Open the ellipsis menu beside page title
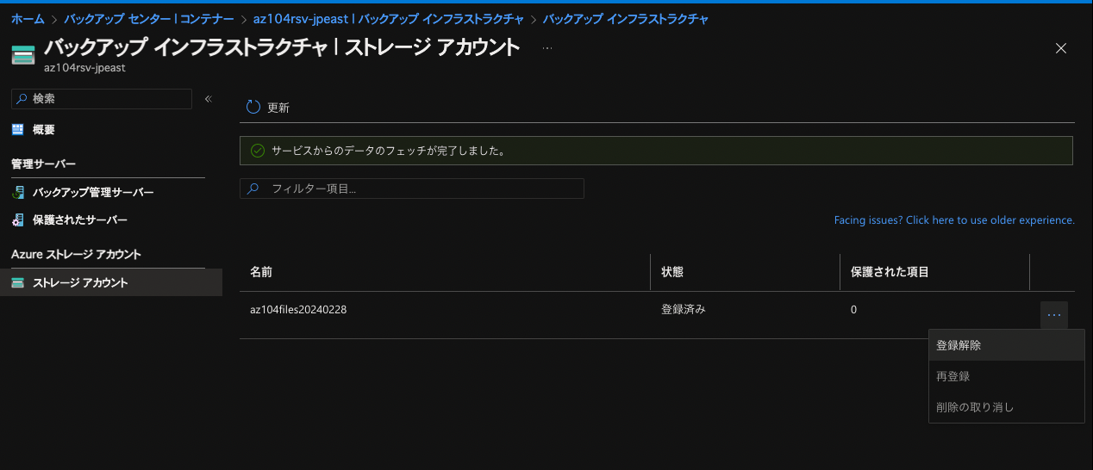1093x470 pixels. [x=546, y=48]
